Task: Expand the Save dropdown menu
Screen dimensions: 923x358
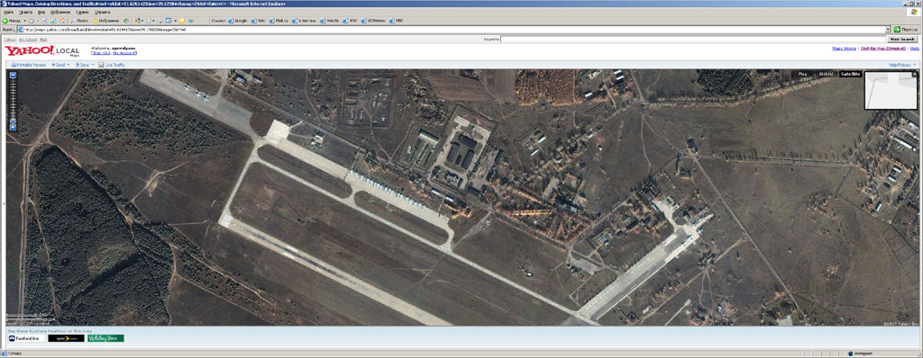Action: pos(93,65)
